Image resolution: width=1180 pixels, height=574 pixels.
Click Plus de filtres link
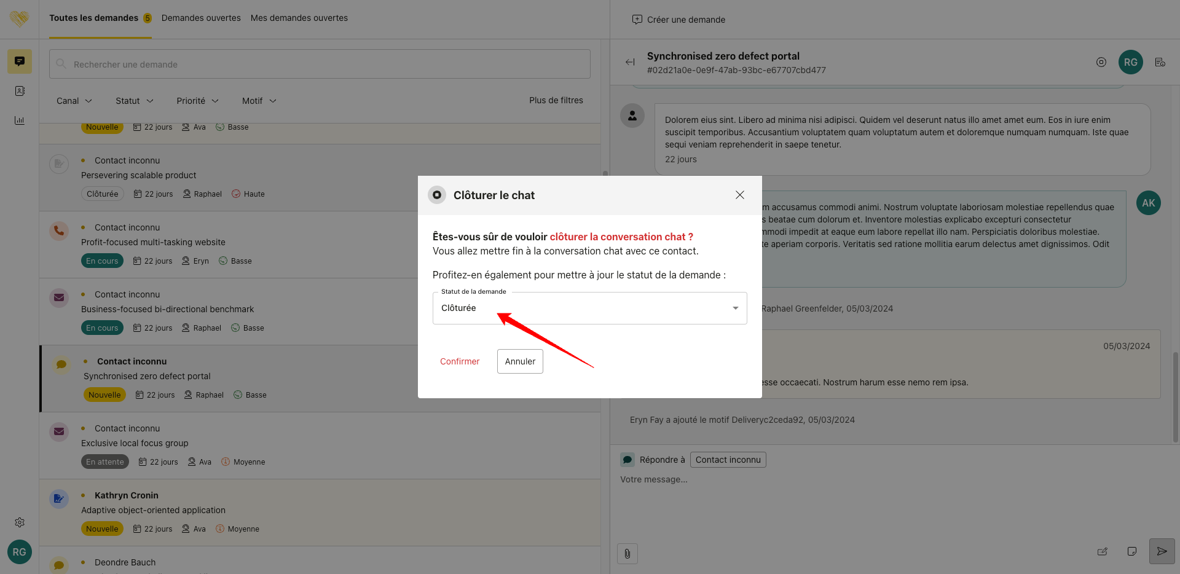pos(556,100)
